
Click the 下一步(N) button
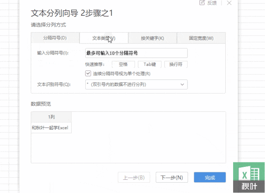click(172, 177)
